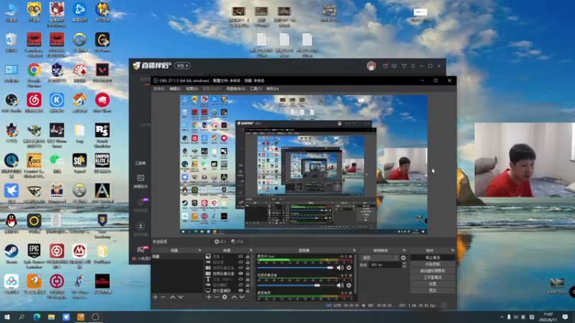Open the 场景集合(S) menu in OBS

coord(236,88)
